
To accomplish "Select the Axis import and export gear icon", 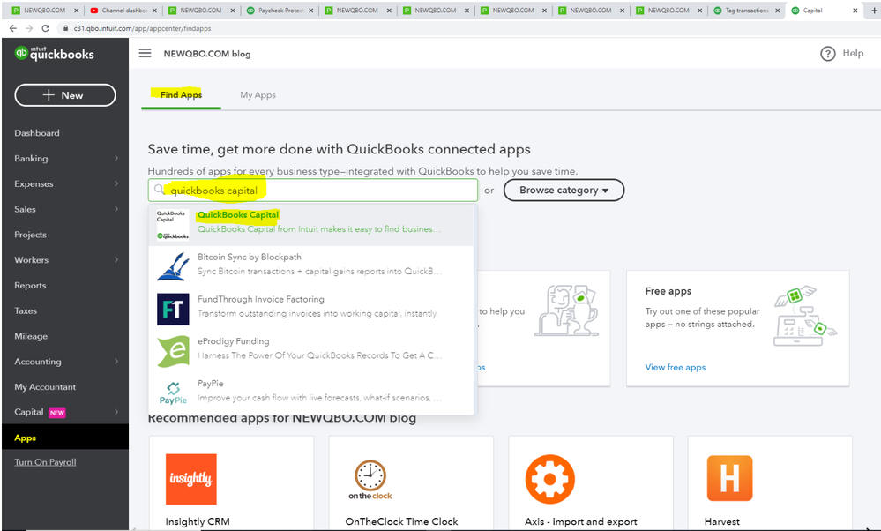I will pos(550,477).
